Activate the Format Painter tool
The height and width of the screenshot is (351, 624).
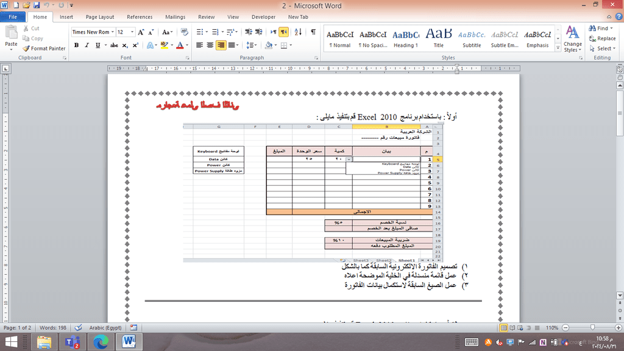click(44, 48)
